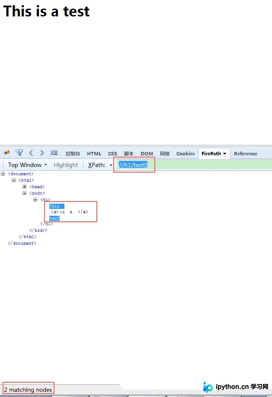The image size is (272, 397).
Task: Select the </document> closing tag
Action: point(22,243)
